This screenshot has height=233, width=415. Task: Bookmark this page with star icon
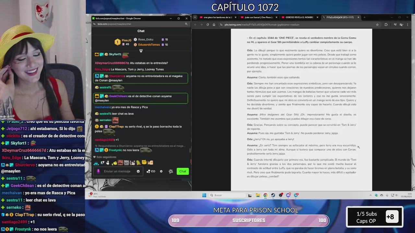377,25
